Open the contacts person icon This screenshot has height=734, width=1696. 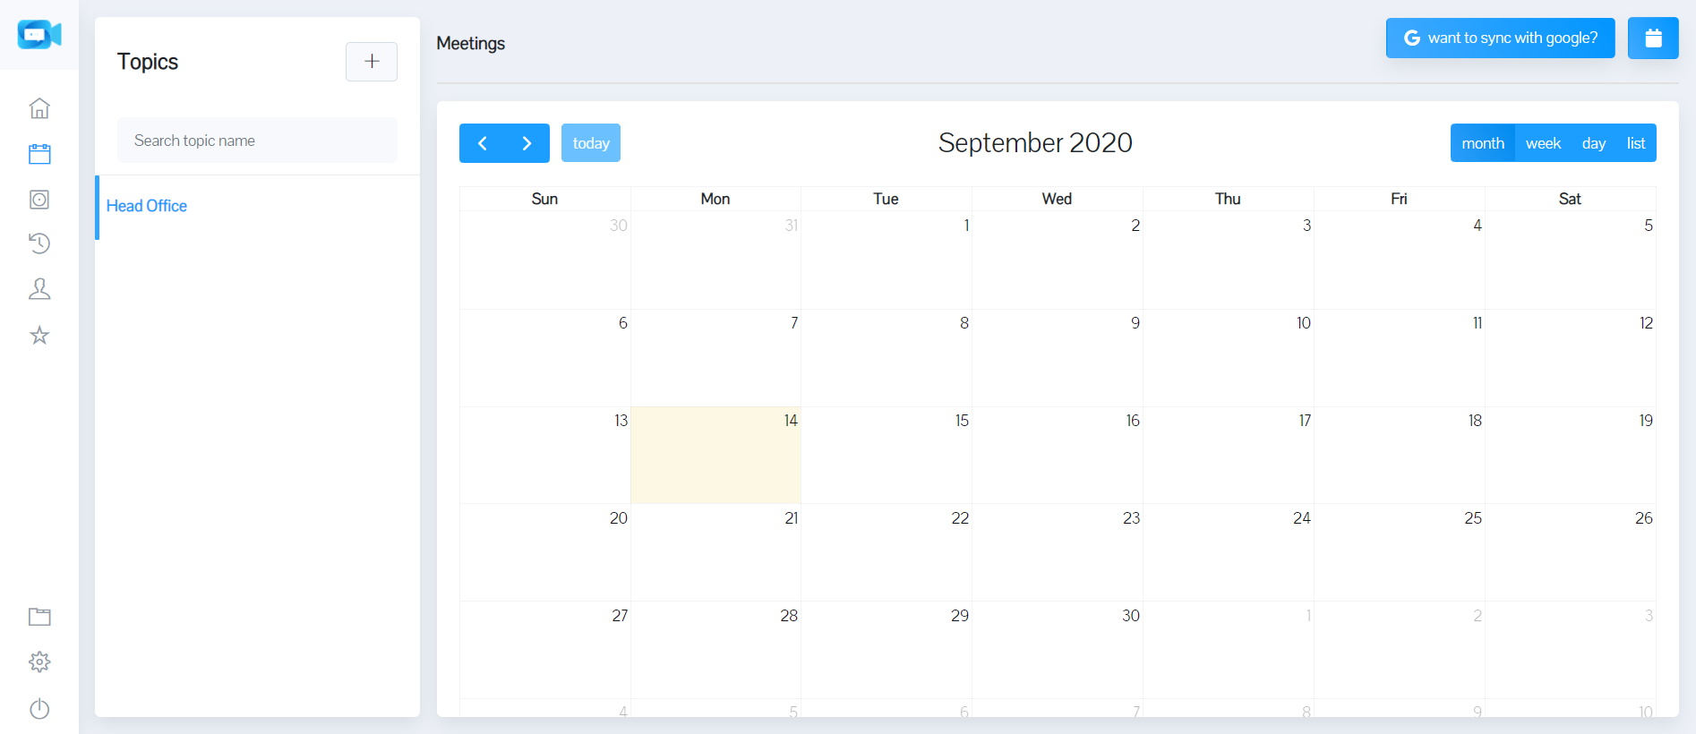39,289
